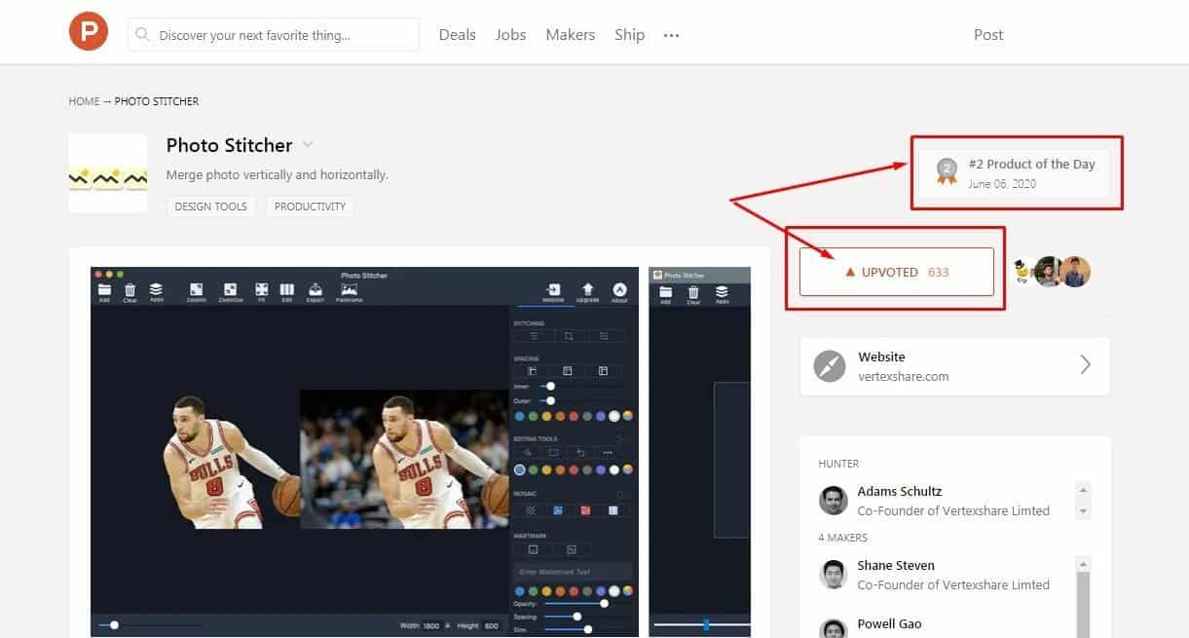The height and width of the screenshot is (638, 1189).
Task: Click the search magnifier icon
Action: (143, 34)
